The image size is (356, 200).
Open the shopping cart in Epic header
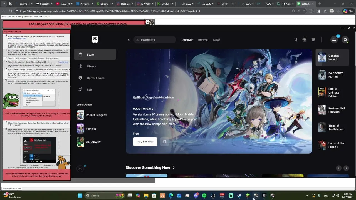313,40
